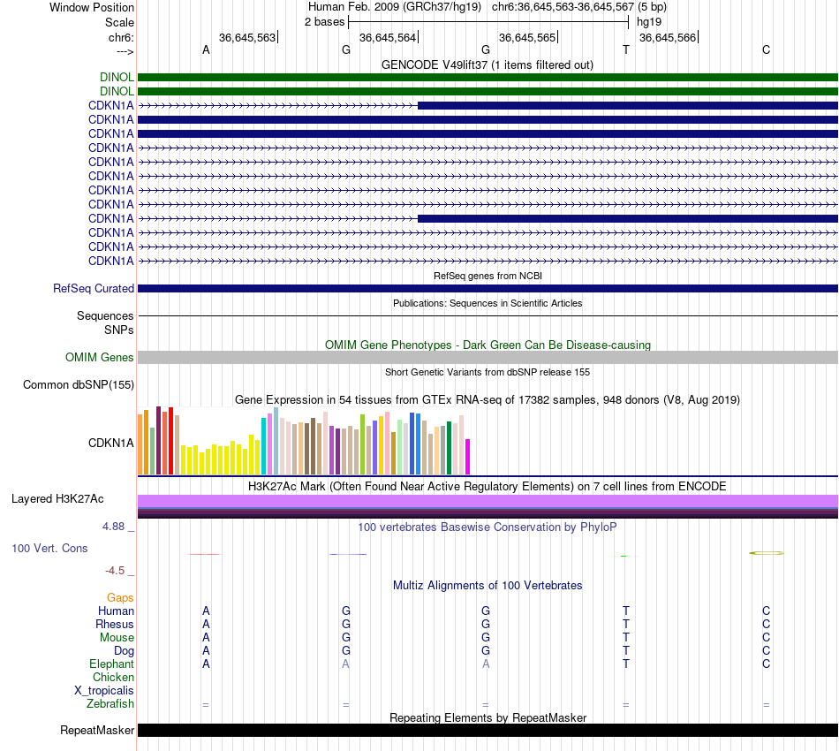The image size is (839, 751).
Task: Click the Mouse species label
Action: click(x=117, y=638)
